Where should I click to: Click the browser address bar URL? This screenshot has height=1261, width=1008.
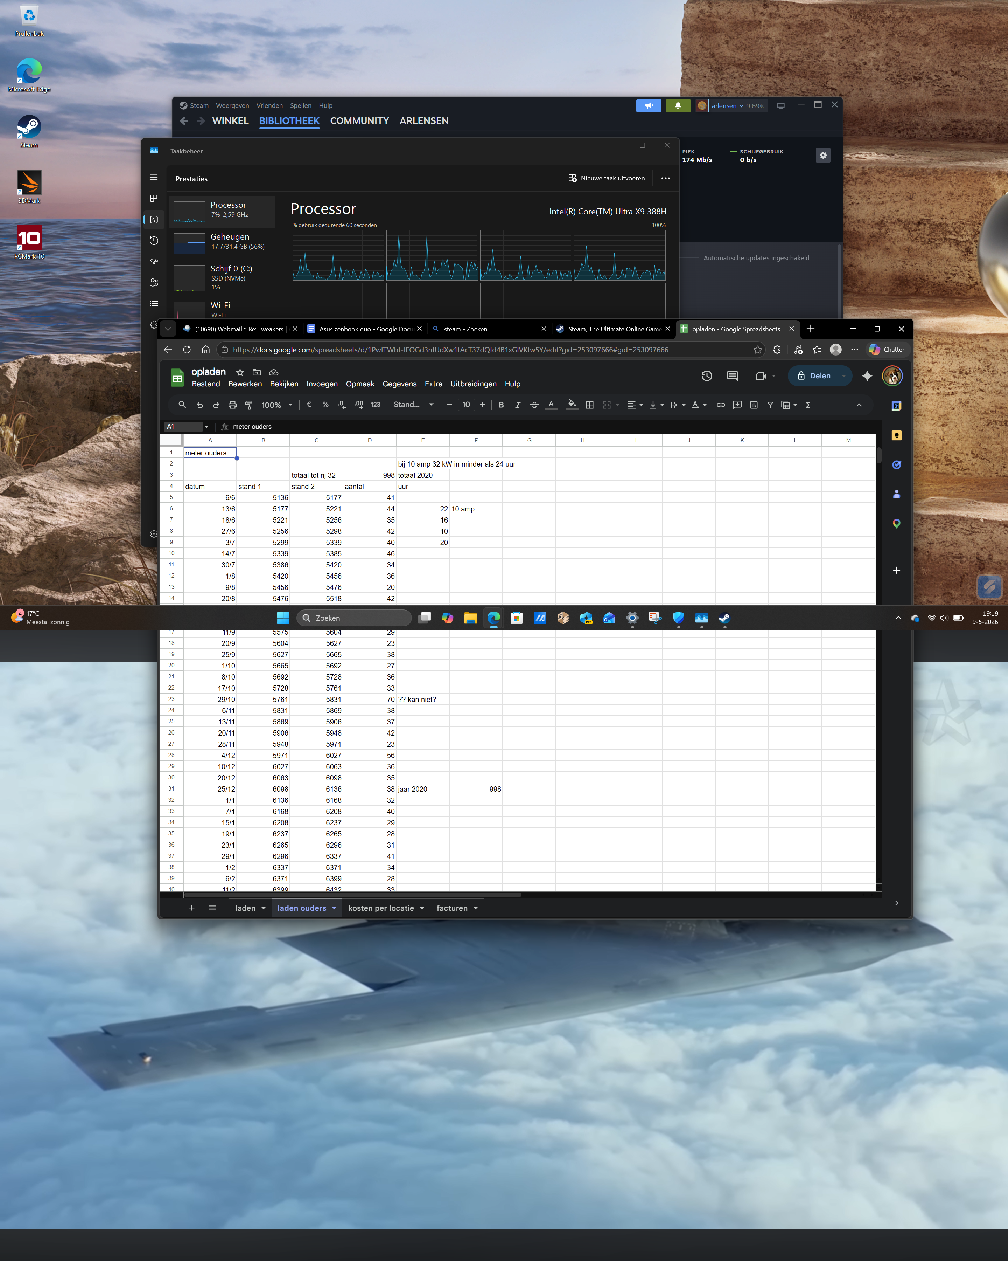point(450,350)
